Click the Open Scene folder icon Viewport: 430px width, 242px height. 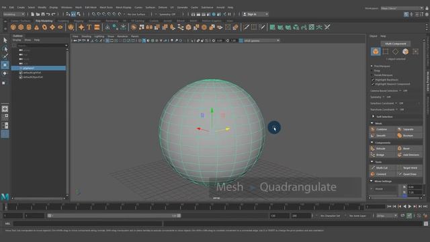pyautogui.click(x=38, y=14)
